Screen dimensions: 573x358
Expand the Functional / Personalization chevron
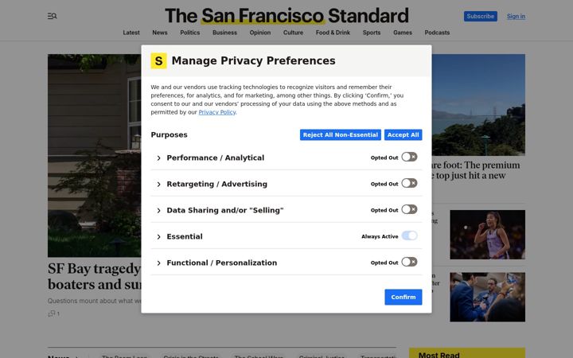158,263
